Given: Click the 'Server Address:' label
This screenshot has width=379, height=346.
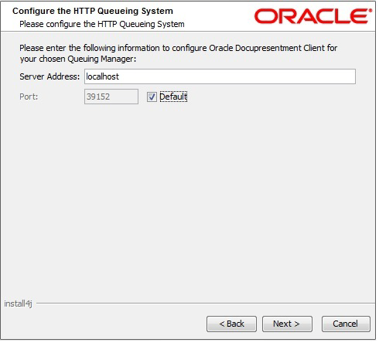Looking at the screenshot, I should pos(50,76).
